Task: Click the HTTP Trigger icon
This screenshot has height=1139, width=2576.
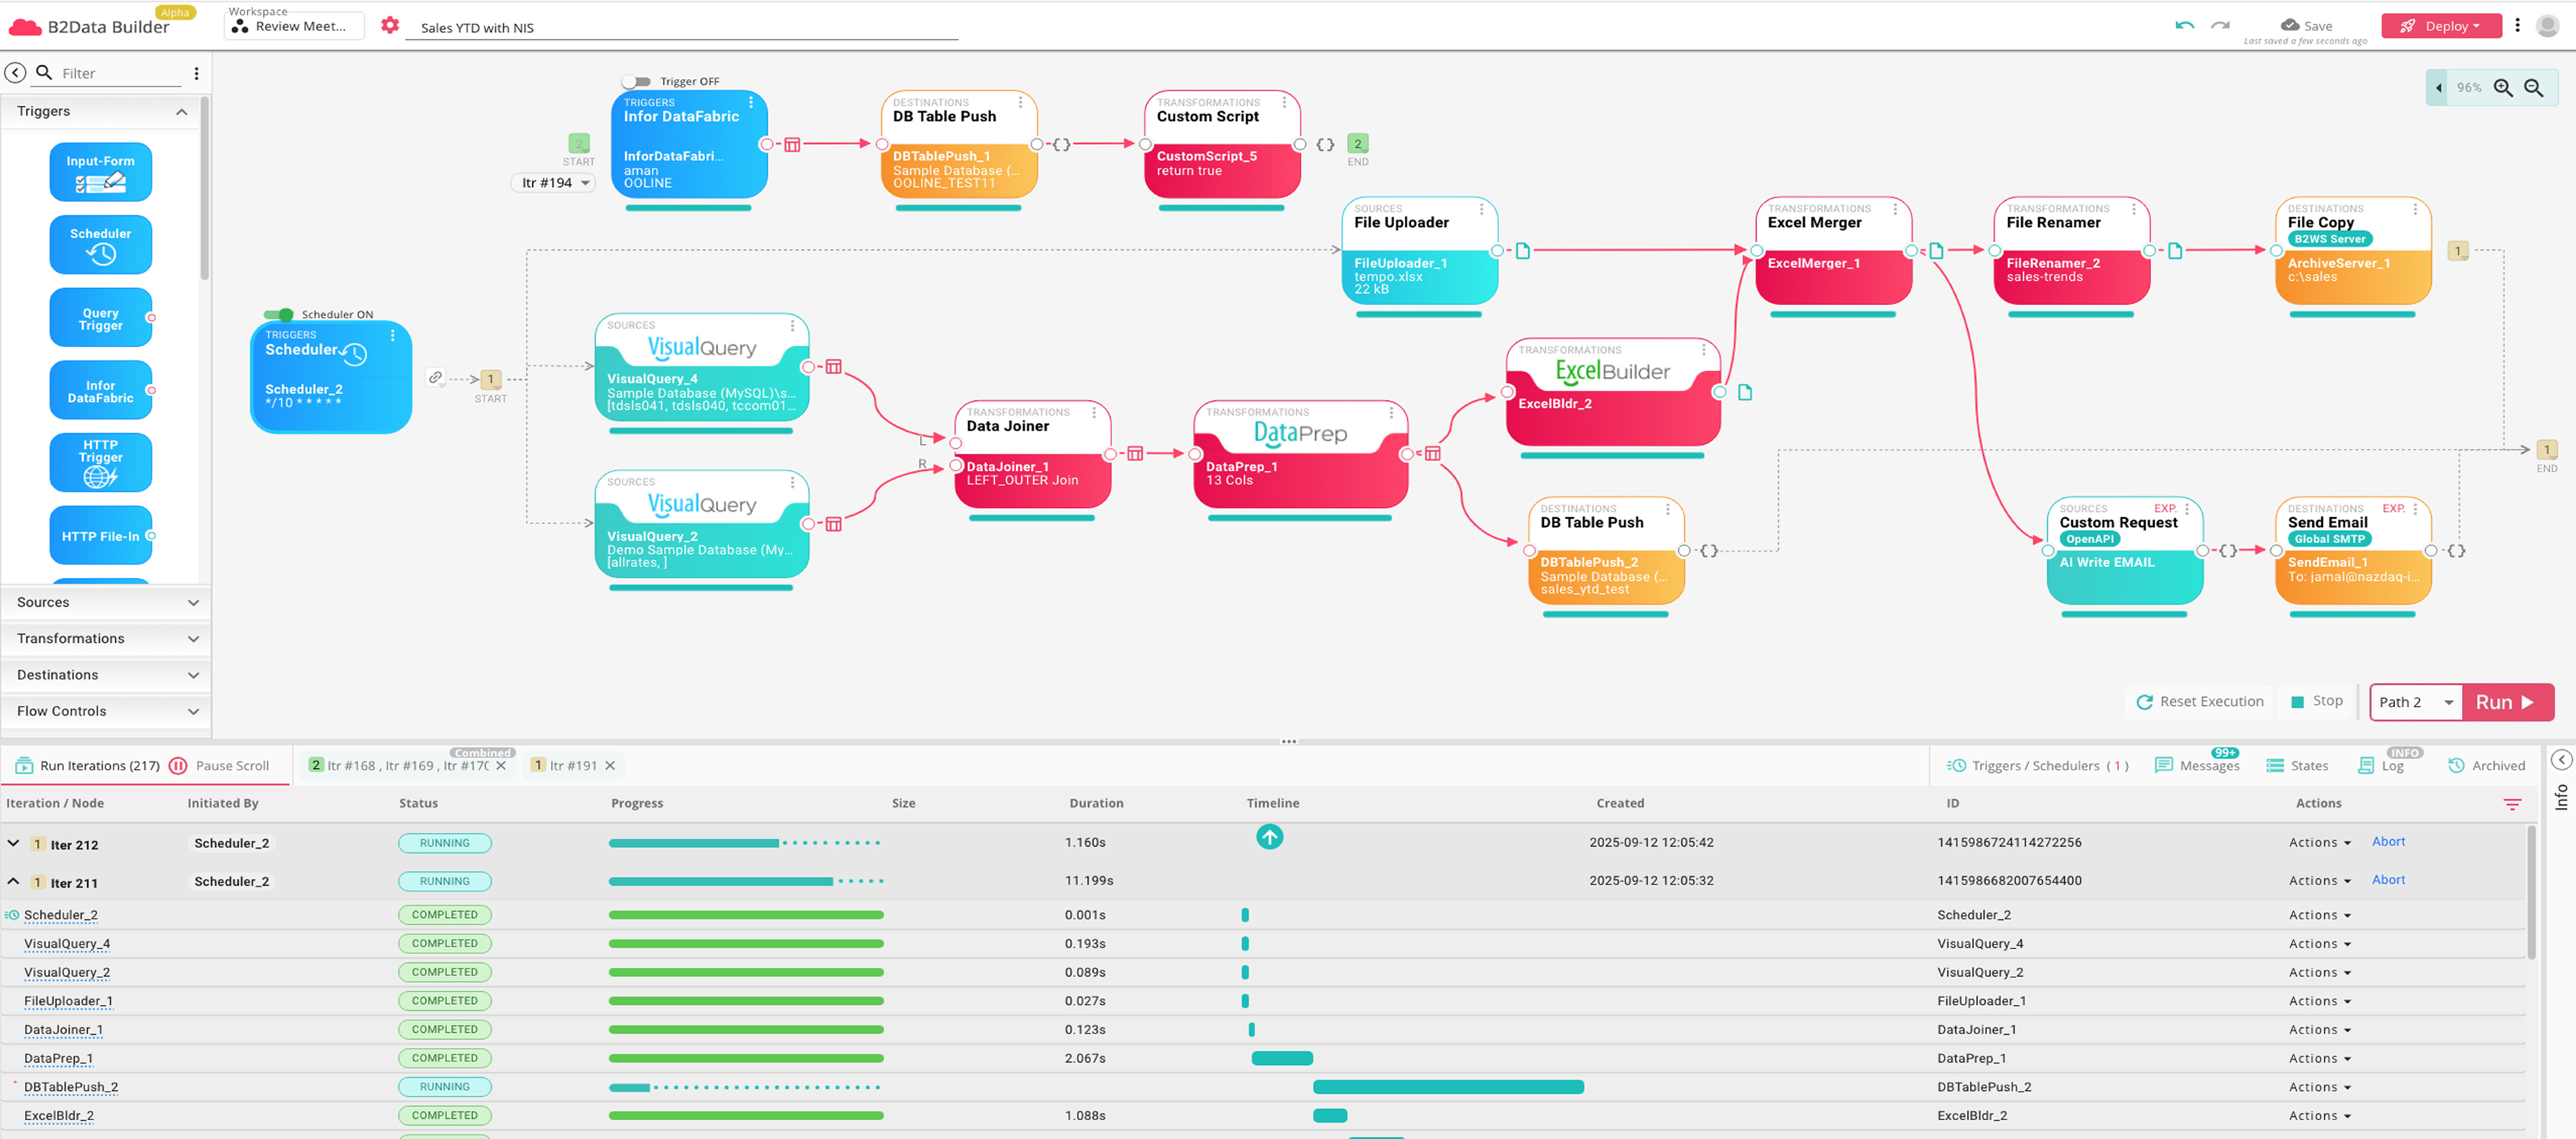Action: (100, 462)
